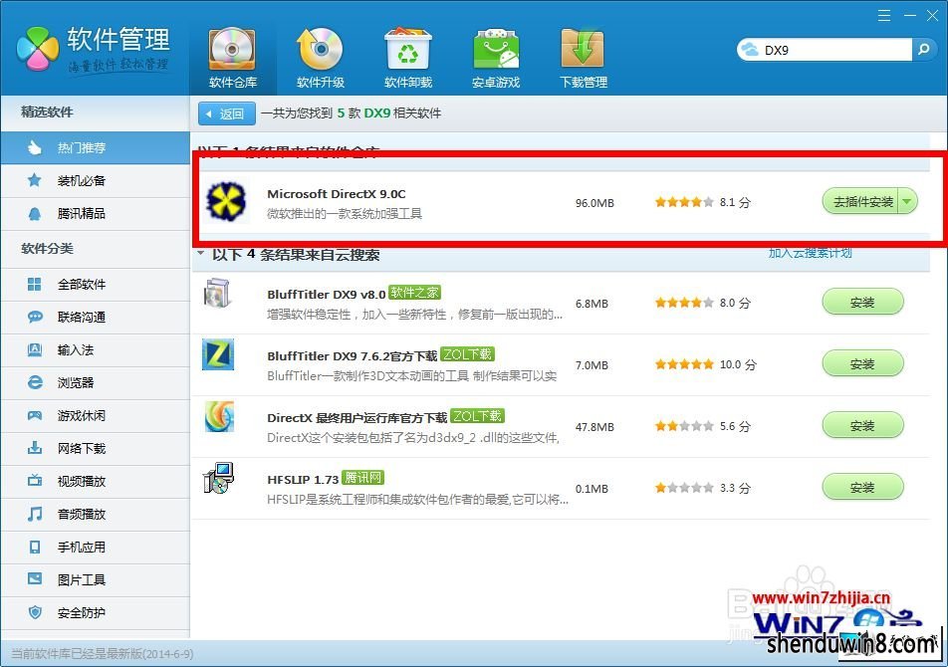Click the search magnifier button
This screenshot has width=948, height=667.
tap(923, 50)
